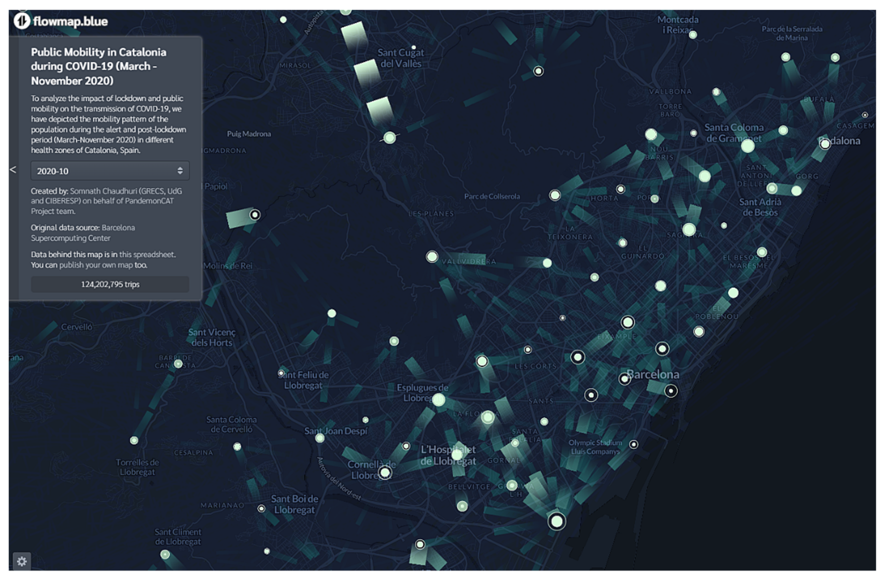The image size is (885, 579).
Task: Open the 'this spreadsheet' link
Action: pos(147,255)
